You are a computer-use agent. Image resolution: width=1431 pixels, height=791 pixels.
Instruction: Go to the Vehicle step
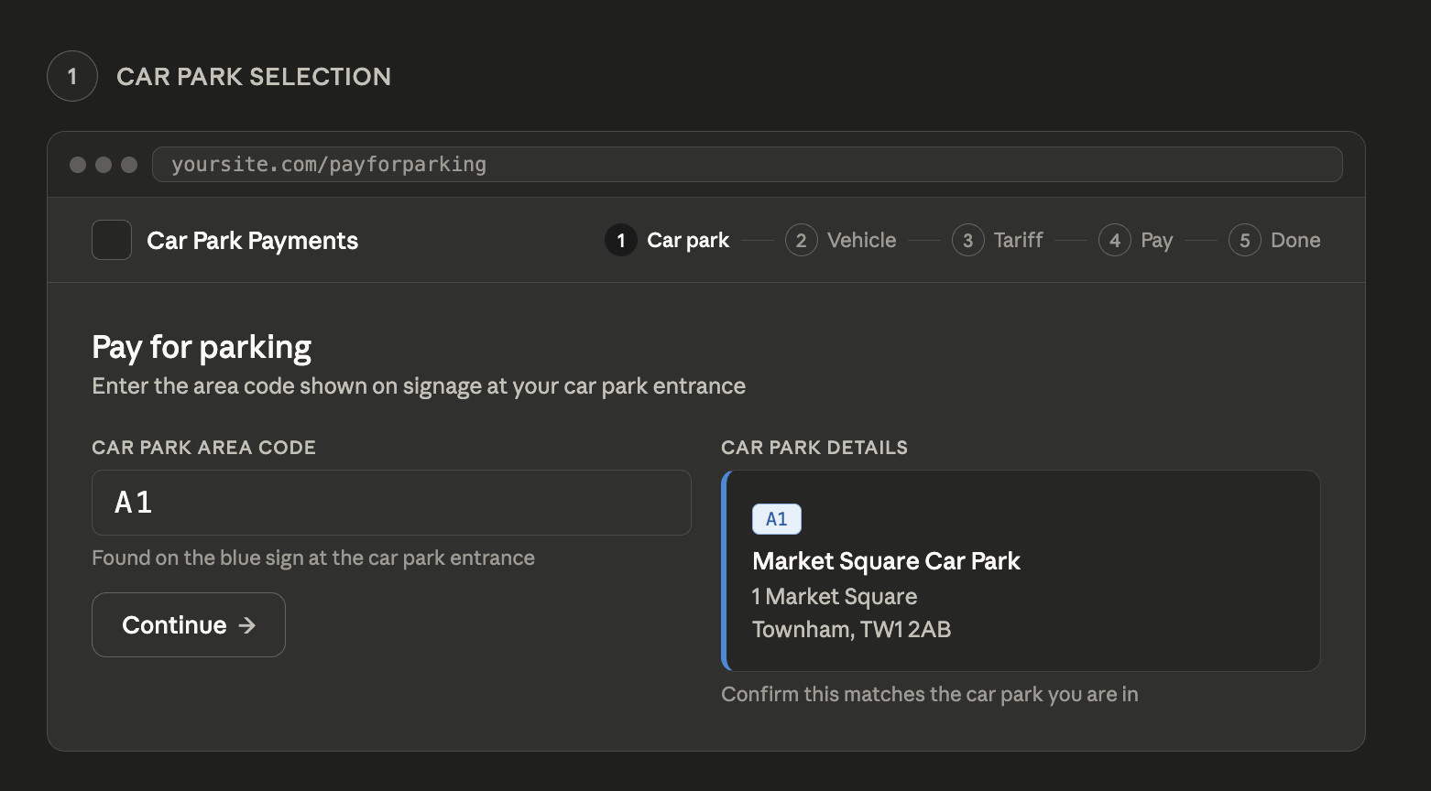point(841,240)
